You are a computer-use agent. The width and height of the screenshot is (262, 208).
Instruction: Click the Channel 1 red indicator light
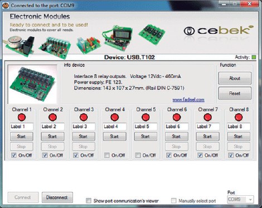(x=22, y=118)
